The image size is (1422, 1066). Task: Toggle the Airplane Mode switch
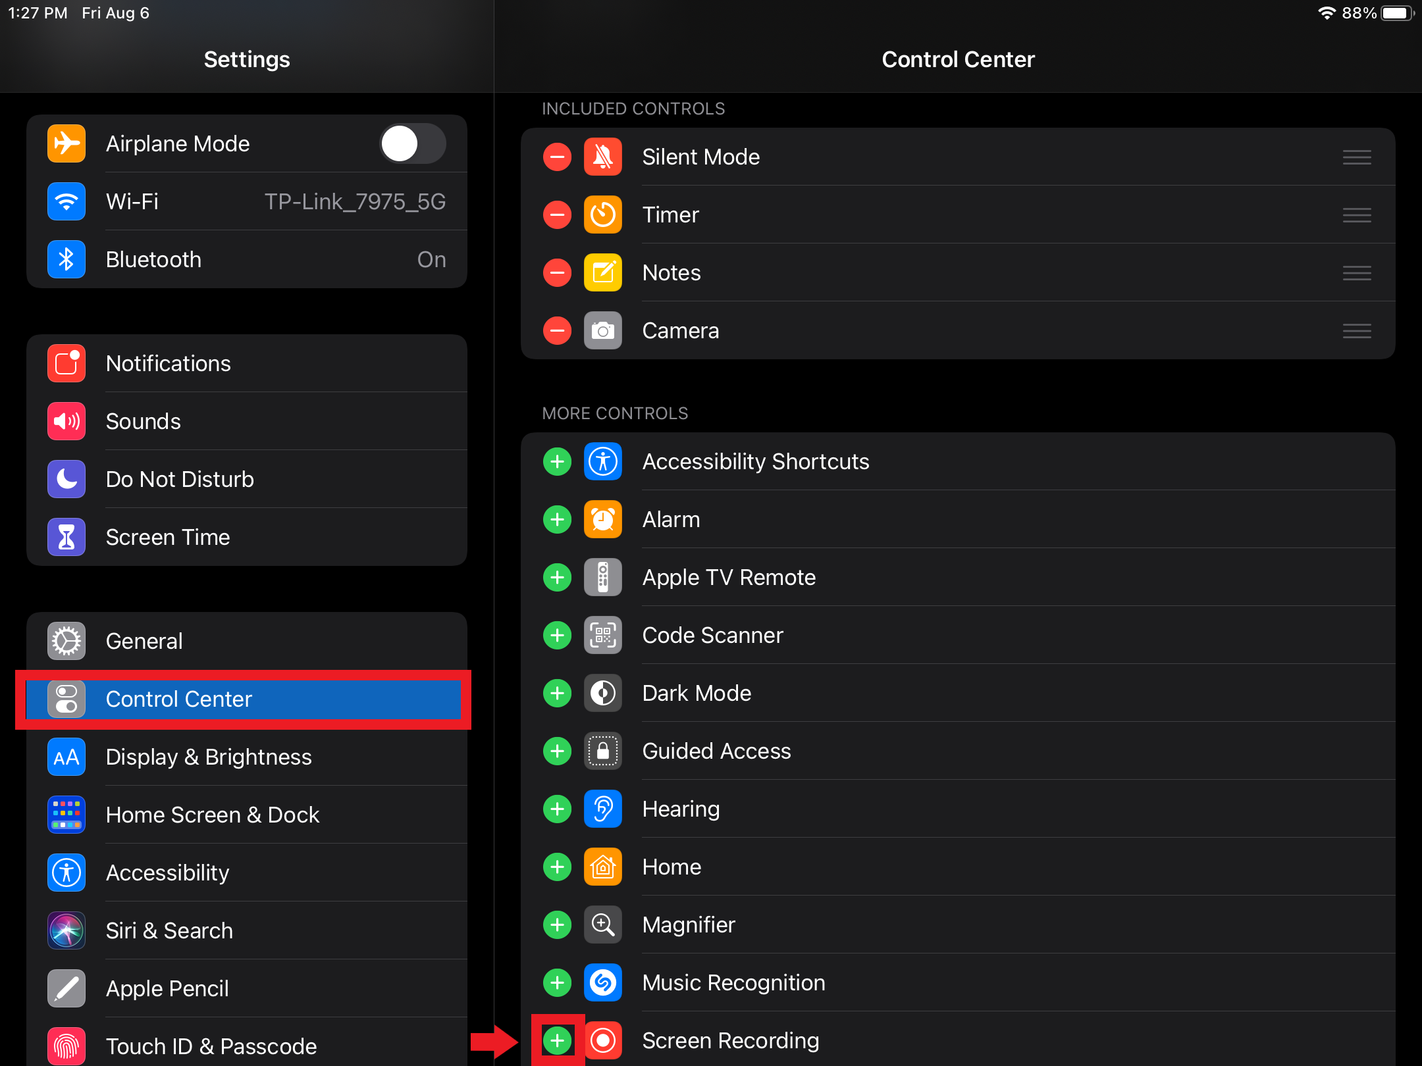[413, 143]
